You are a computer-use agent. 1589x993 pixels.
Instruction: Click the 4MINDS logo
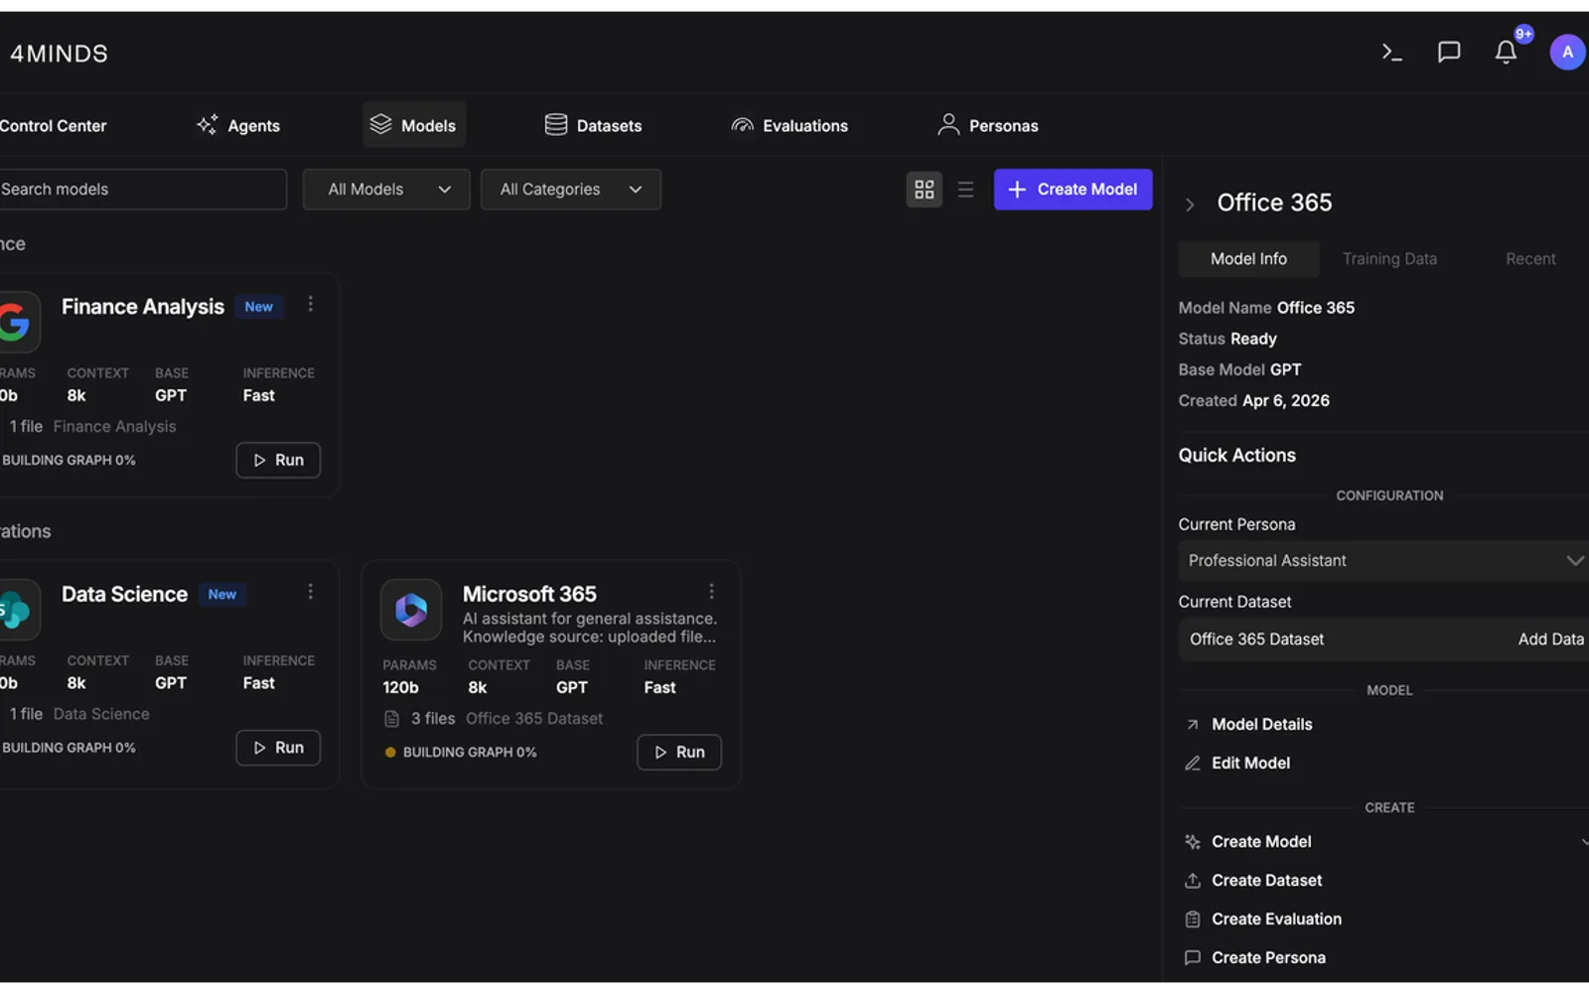click(x=59, y=54)
